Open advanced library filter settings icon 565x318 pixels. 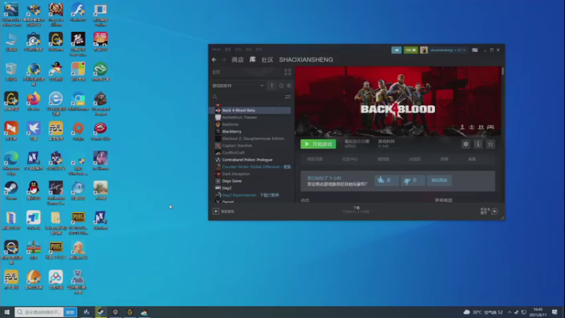coord(287,97)
